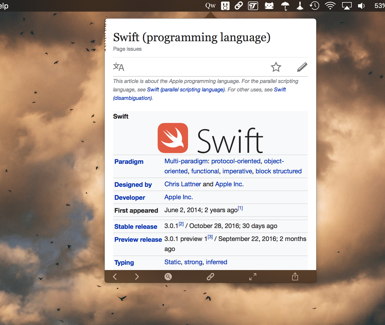Open search with the magnifier icon
This screenshot has height=325, width=385.
168,276
